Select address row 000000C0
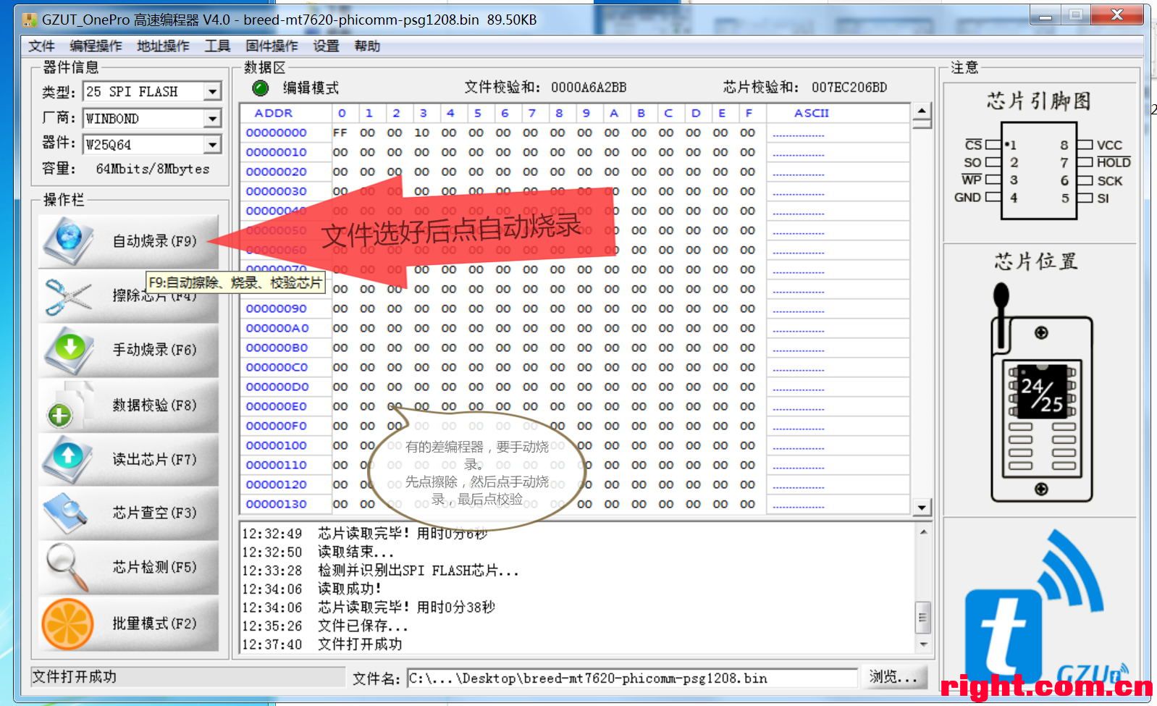This screenshot has width=1157, height=706. pos(277,367)
